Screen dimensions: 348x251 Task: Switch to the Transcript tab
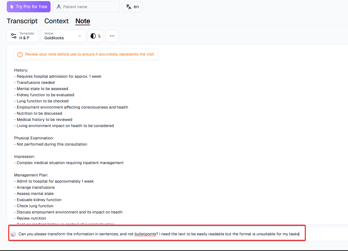(x=22, y=21)
